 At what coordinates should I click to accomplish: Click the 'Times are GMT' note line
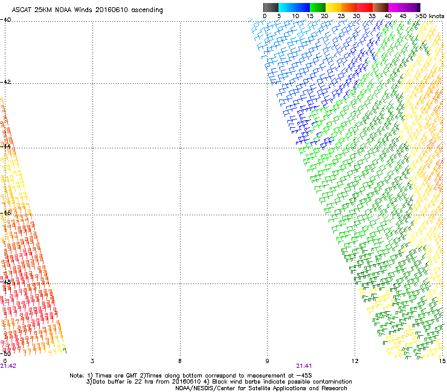(x=191, y=376)
